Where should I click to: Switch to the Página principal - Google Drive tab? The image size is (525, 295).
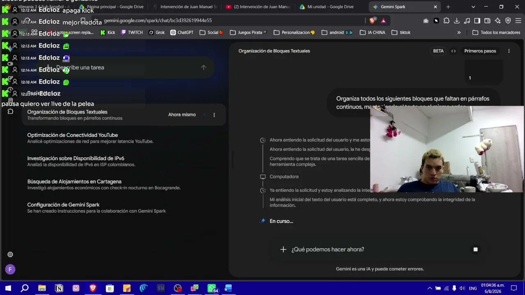point(112,7)
